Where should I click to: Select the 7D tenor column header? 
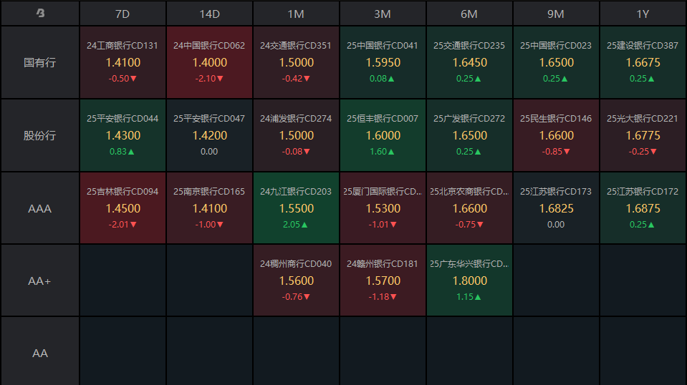(122, 13)
